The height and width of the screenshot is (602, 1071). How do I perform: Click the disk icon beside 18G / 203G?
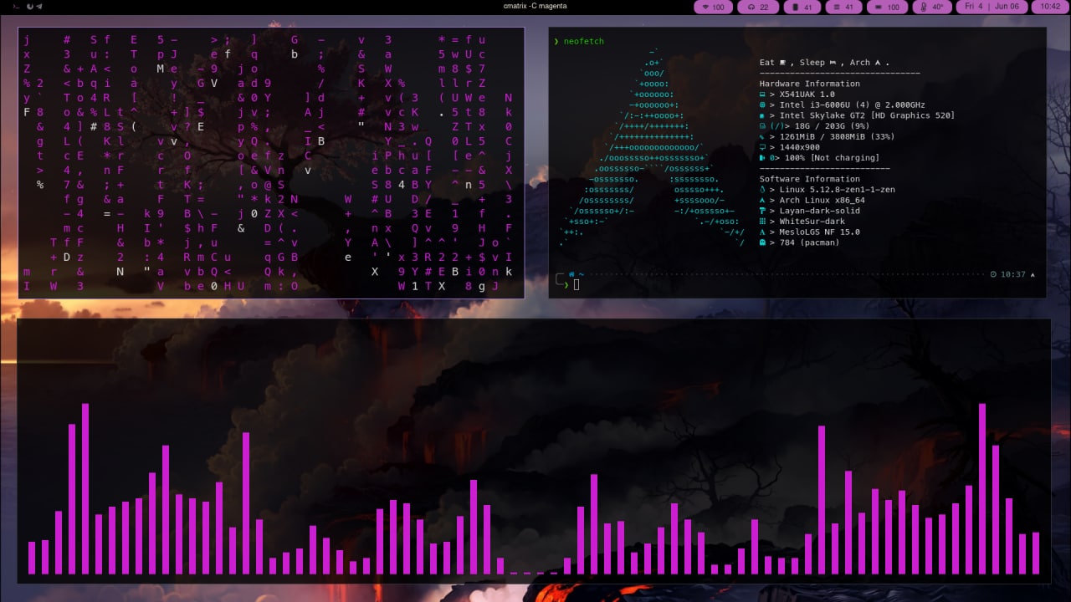(x=763, y=126)
